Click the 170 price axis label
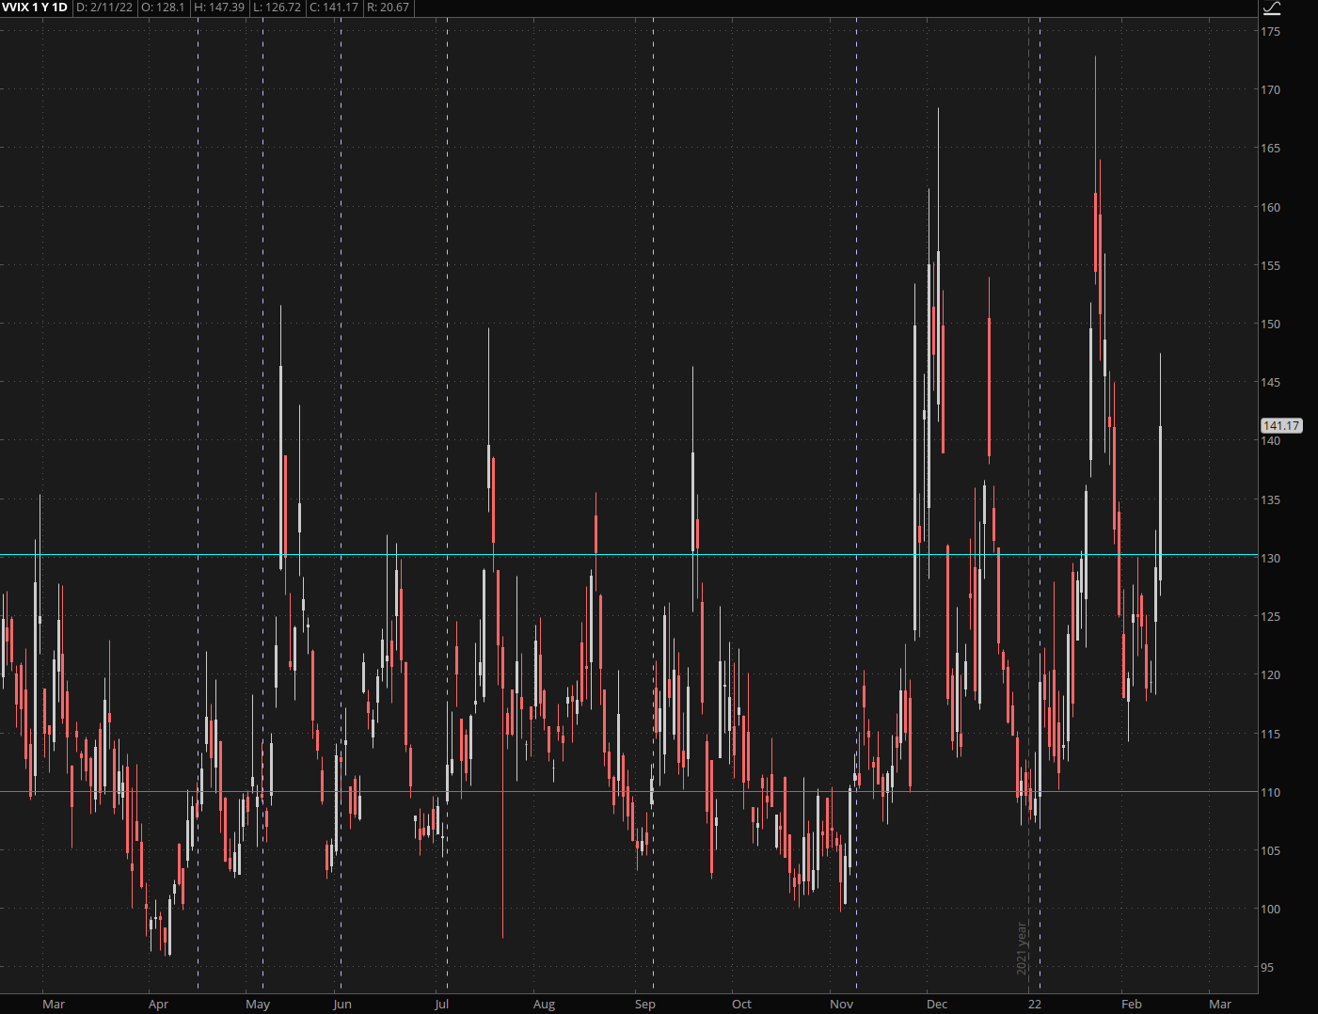 1271,90
